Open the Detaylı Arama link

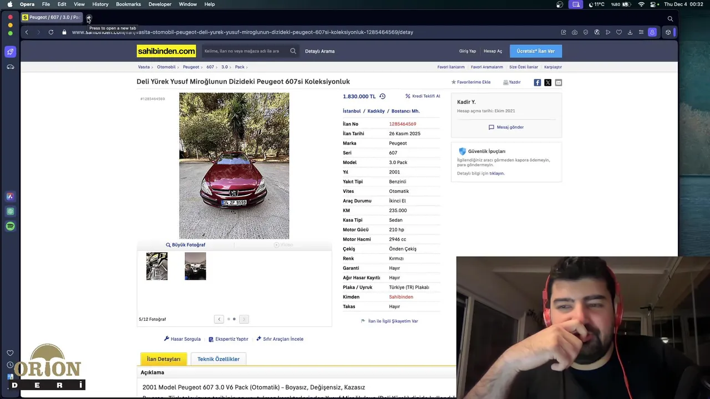point(319,51)
